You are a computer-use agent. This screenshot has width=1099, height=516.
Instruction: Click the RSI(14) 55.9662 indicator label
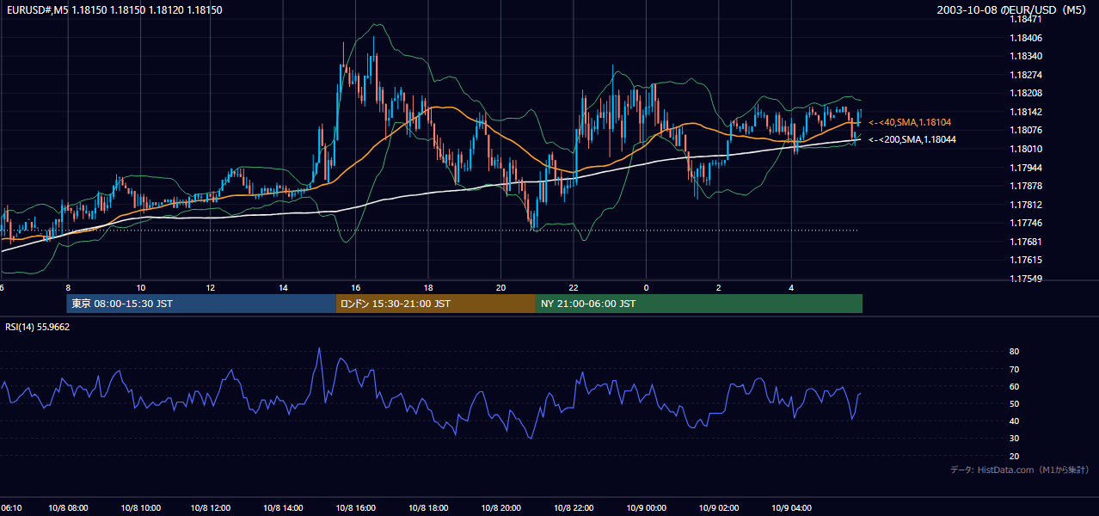tap(37, 327)
